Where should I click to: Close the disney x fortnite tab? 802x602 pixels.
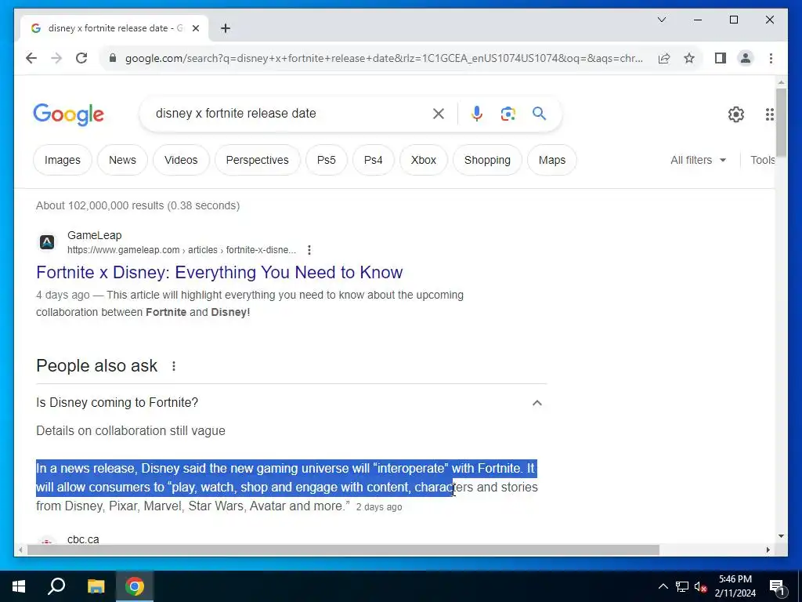click(195, 28)
